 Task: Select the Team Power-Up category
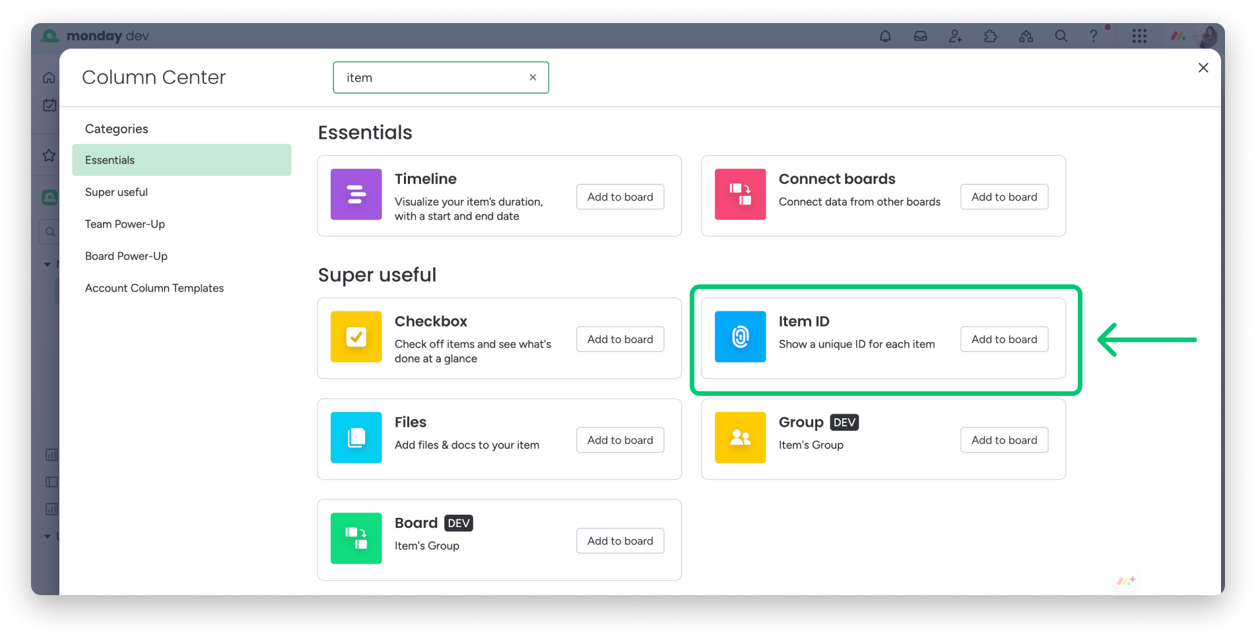pos(125,224)
